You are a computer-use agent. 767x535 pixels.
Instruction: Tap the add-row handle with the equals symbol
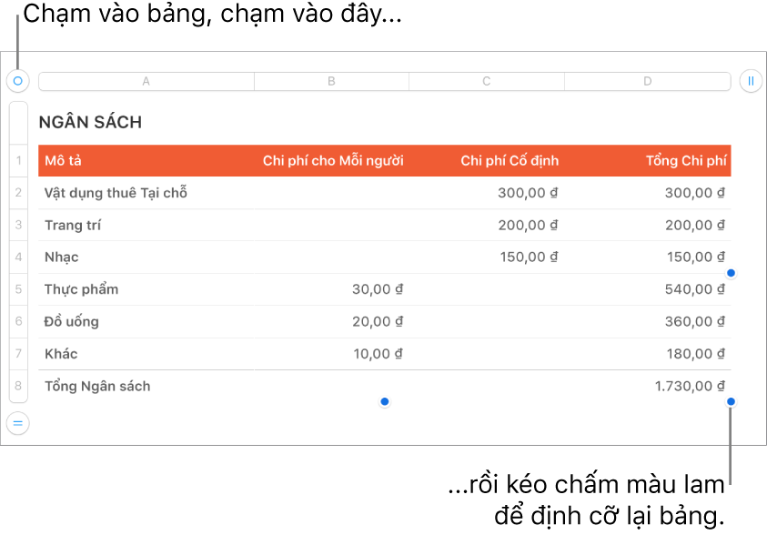pyautogui.click(x=16, y=423)
